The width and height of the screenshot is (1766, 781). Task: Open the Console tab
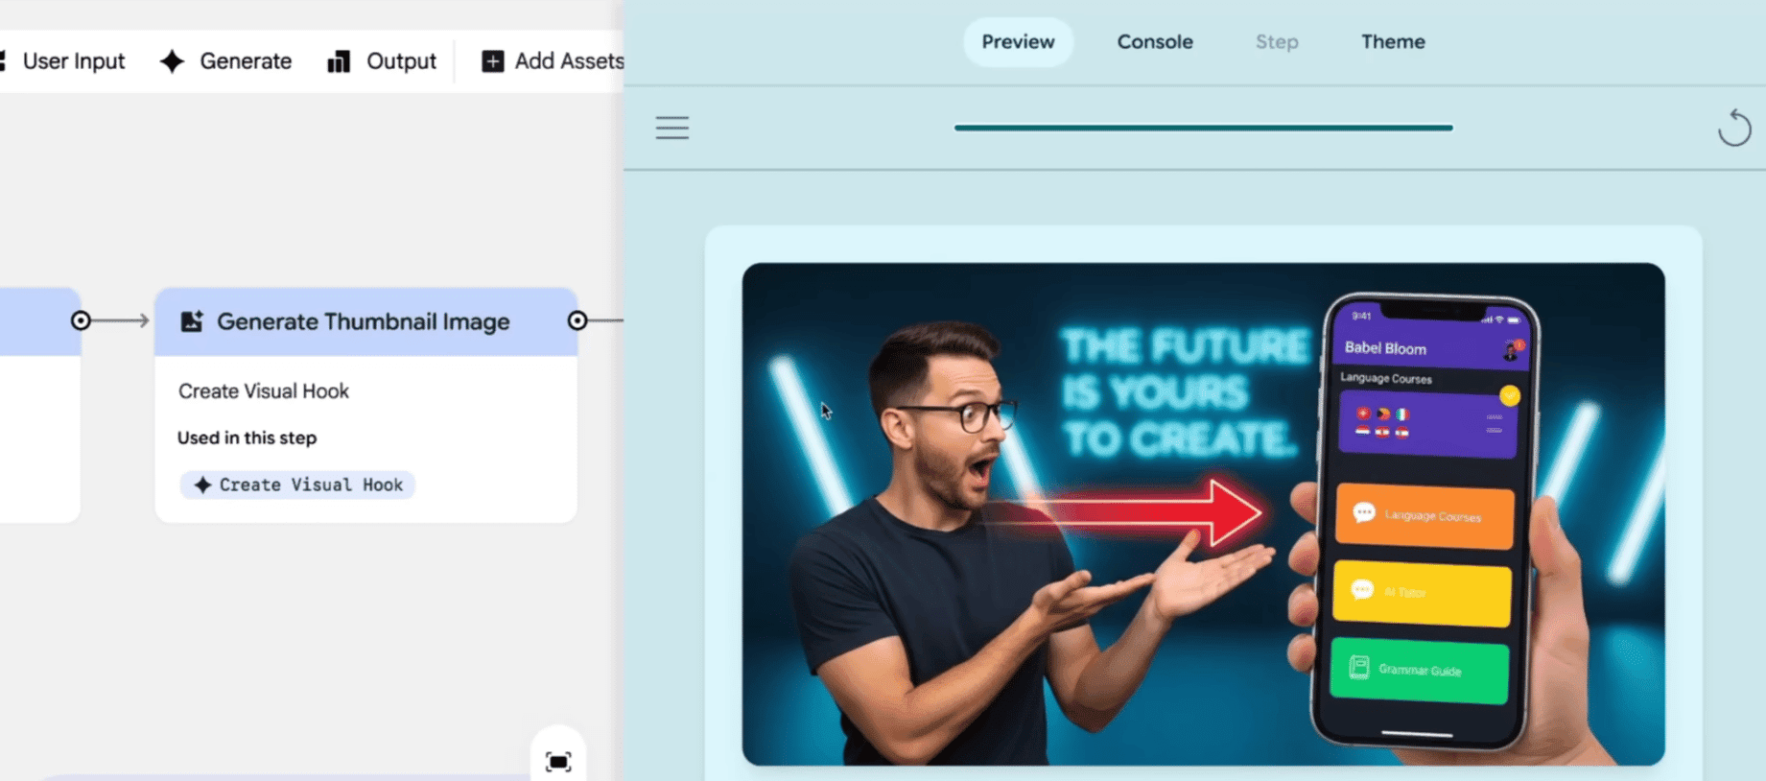[1155, 42]
